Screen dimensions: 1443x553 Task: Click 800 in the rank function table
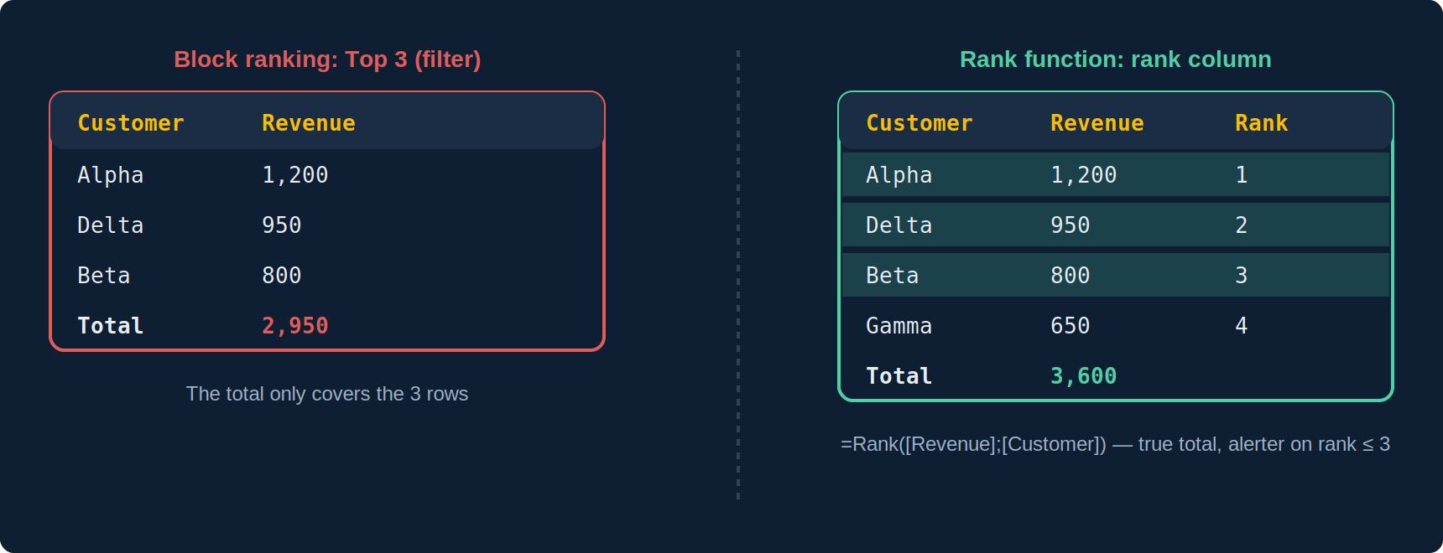pos(1071,276)
